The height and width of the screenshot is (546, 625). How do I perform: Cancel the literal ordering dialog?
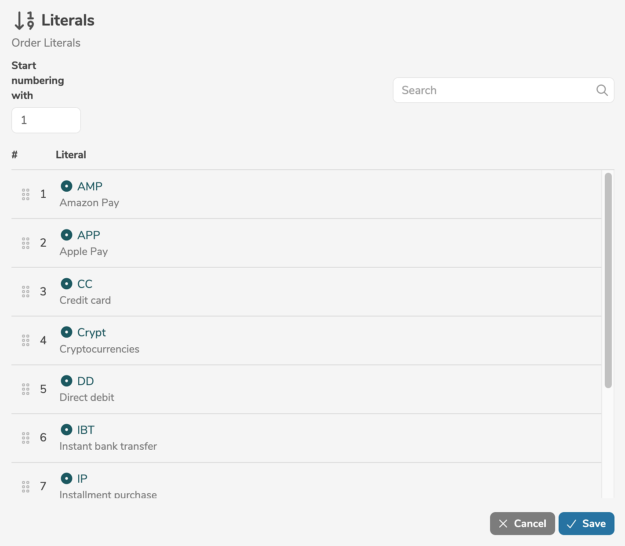[522, 524]
